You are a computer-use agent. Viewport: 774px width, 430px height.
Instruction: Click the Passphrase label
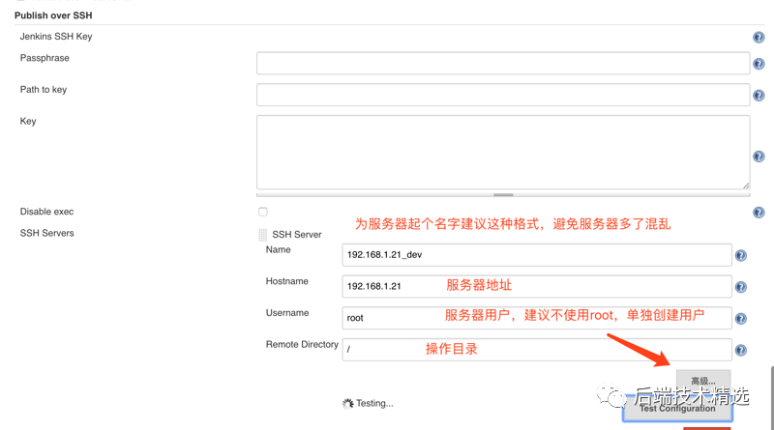pyautogui.click(x=45, y=58)
